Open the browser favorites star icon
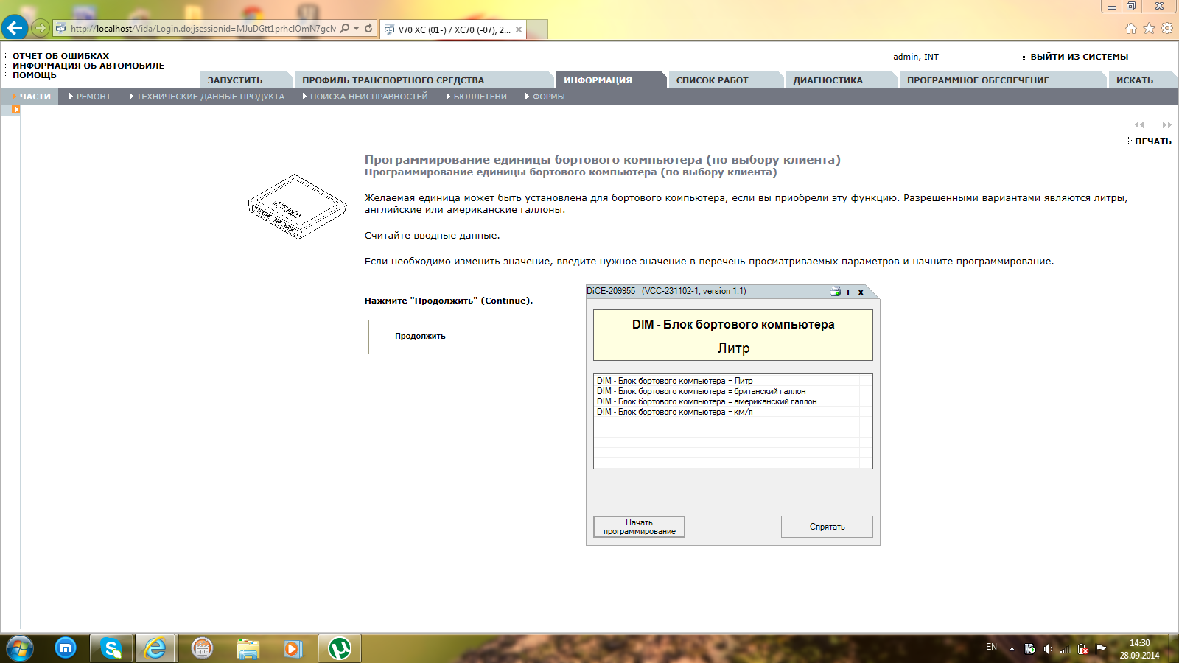This screenshot has height=663, width=1179. pos(1149,29)
